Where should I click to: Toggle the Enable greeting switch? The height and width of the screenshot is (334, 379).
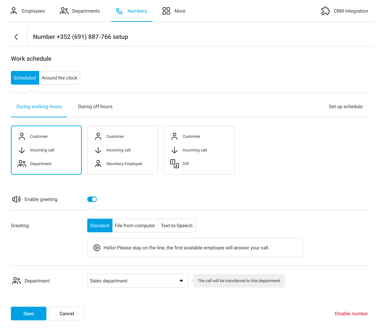(92, 199)
